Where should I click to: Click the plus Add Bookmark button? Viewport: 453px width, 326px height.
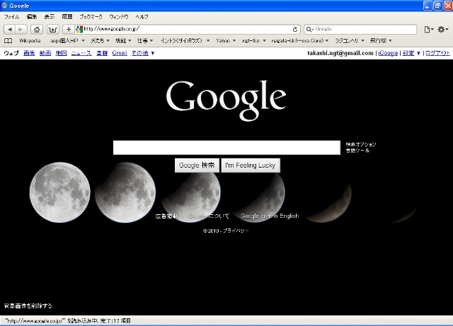[69, 29]
